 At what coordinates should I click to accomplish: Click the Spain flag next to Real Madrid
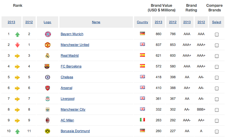[x=142, y=55]
